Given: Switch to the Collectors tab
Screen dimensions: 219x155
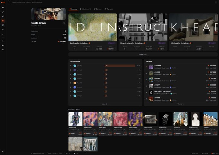Looking at the screenshot, I should point(98,9).
